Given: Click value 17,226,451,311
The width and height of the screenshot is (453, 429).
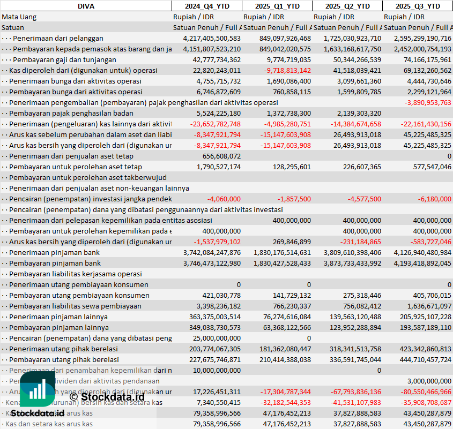Looking at the screenshot, I should point(217,392).
